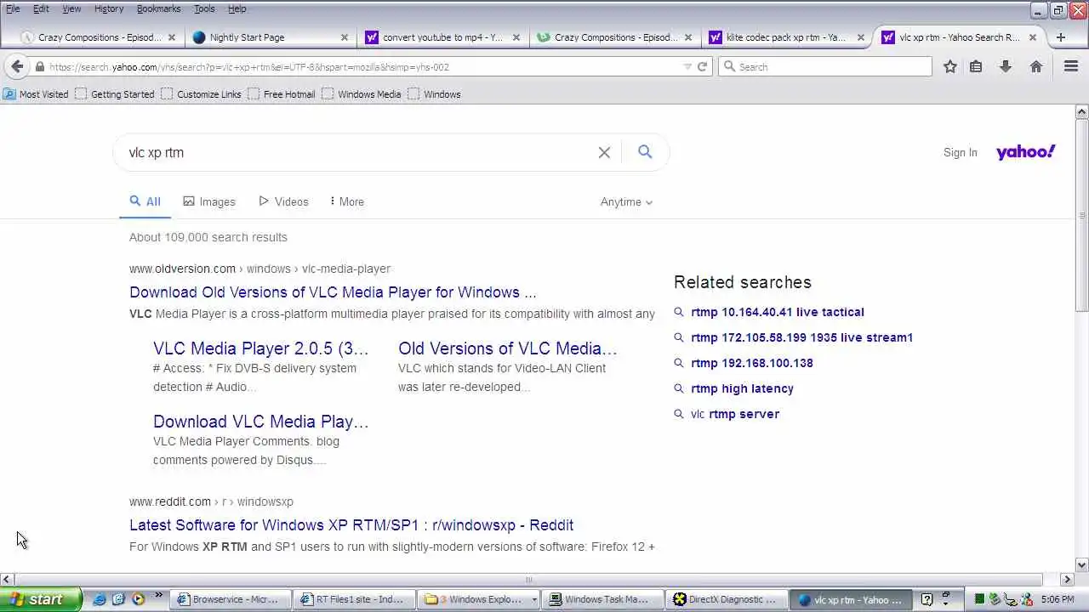Open Latest Software for Windows XP Reddit result
Viewport: 1089px width, 612px height.
coord(351,525)
